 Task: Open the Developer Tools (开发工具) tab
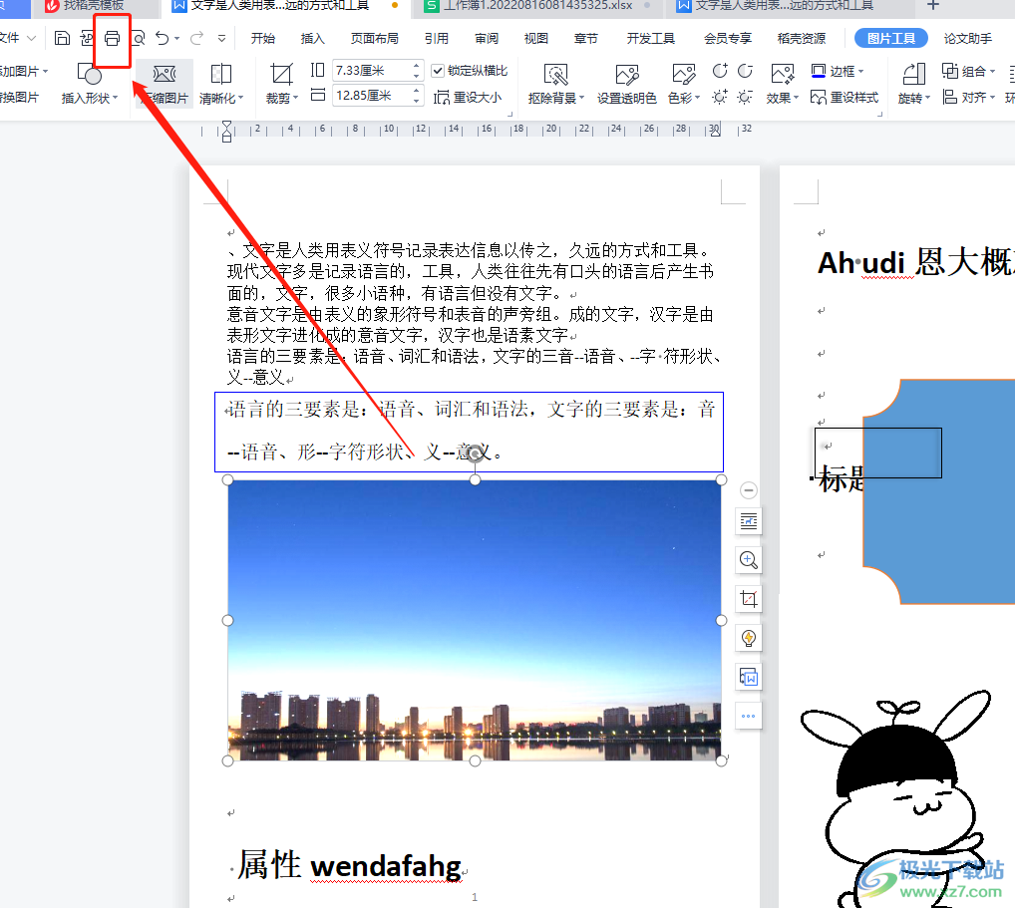pyautogui.click(x=650, y=38)
